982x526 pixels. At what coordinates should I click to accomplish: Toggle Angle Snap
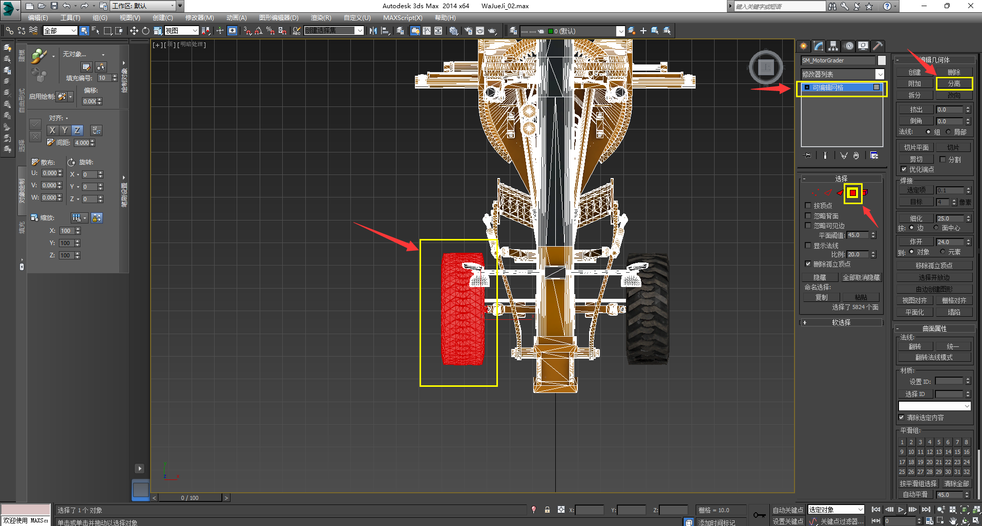258,31
